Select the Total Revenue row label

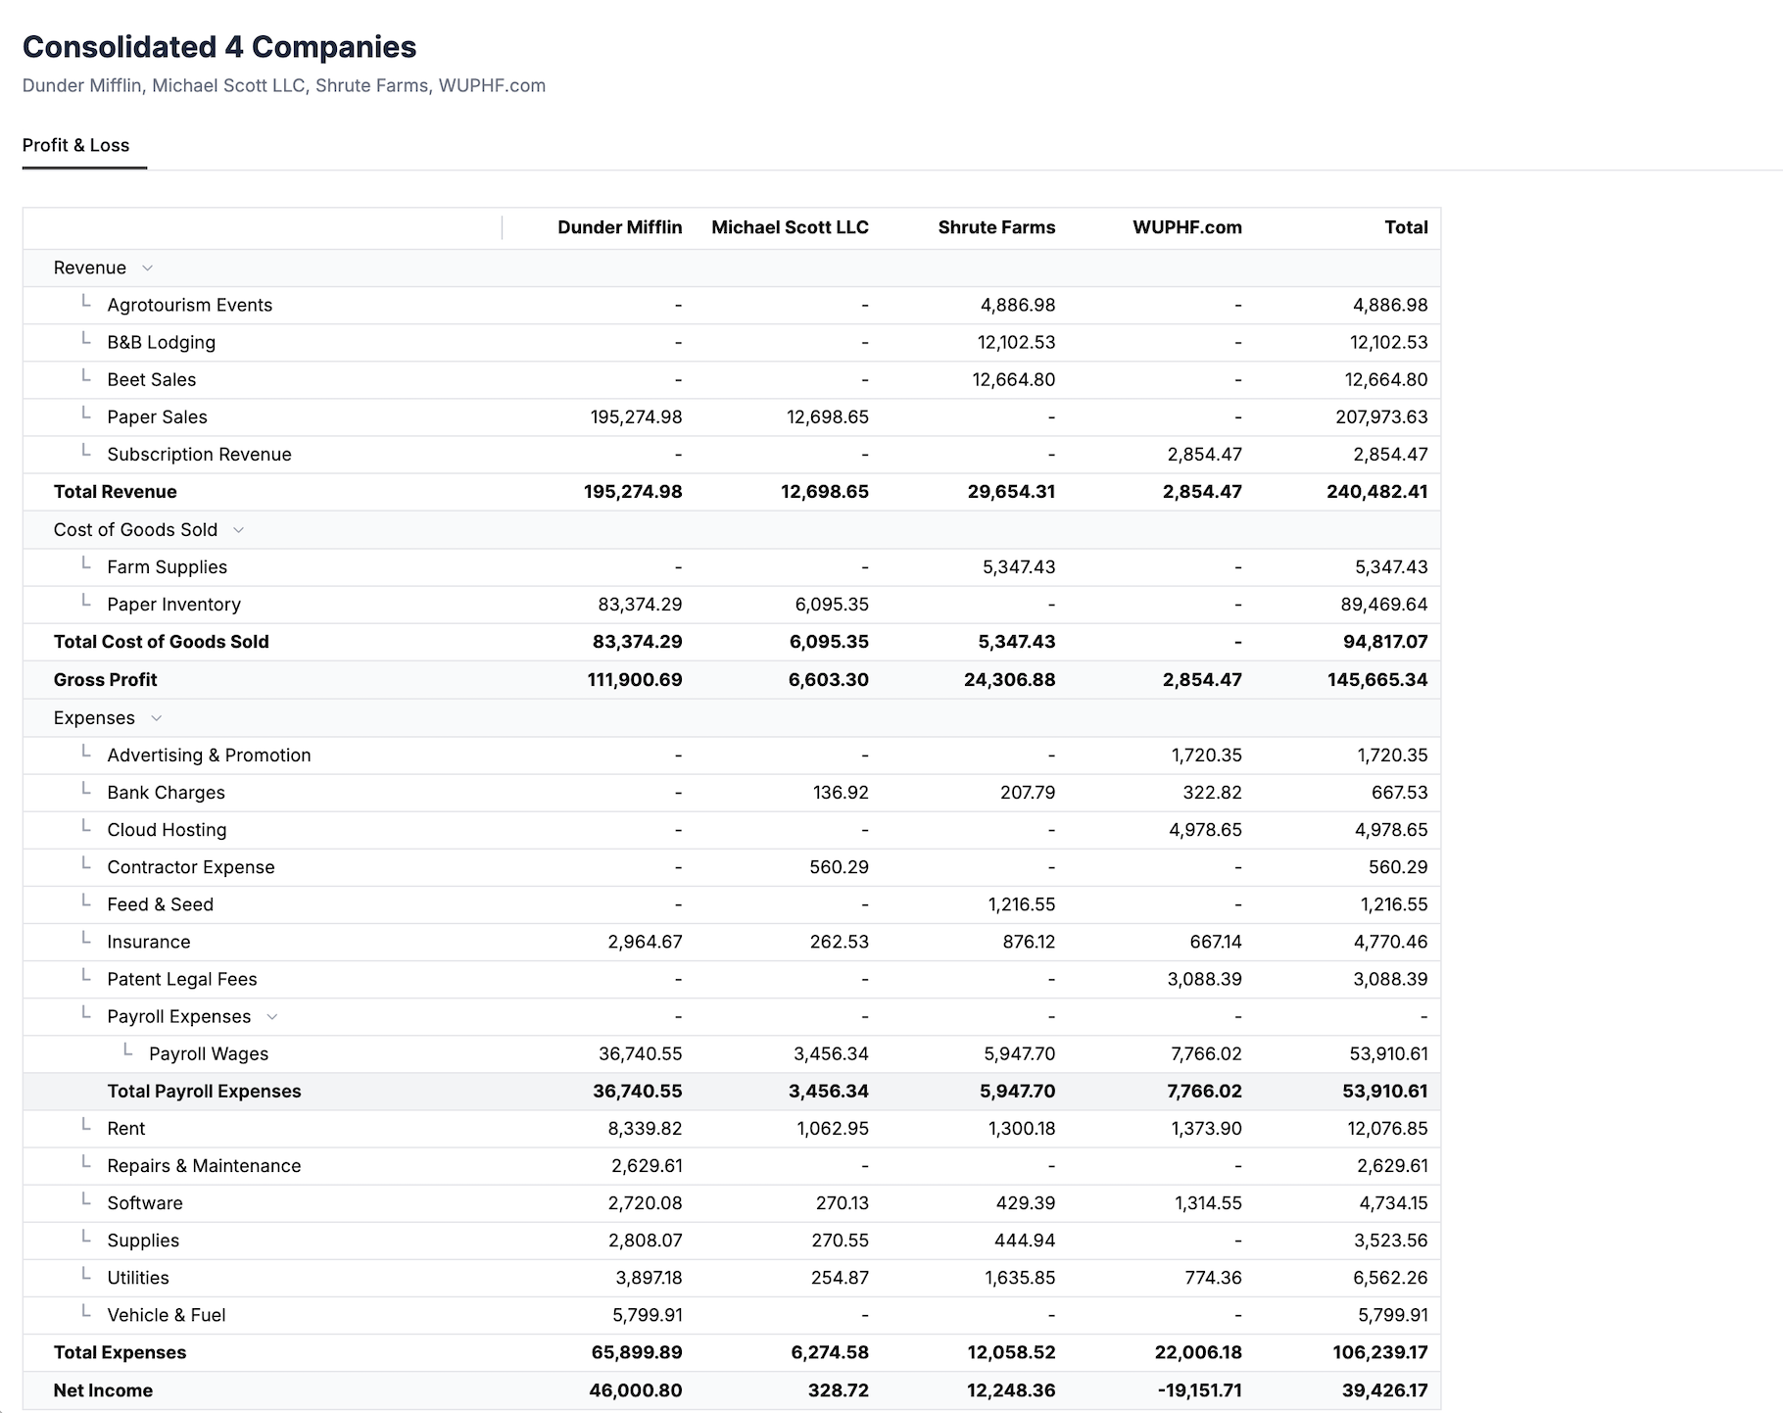(116, 492)
